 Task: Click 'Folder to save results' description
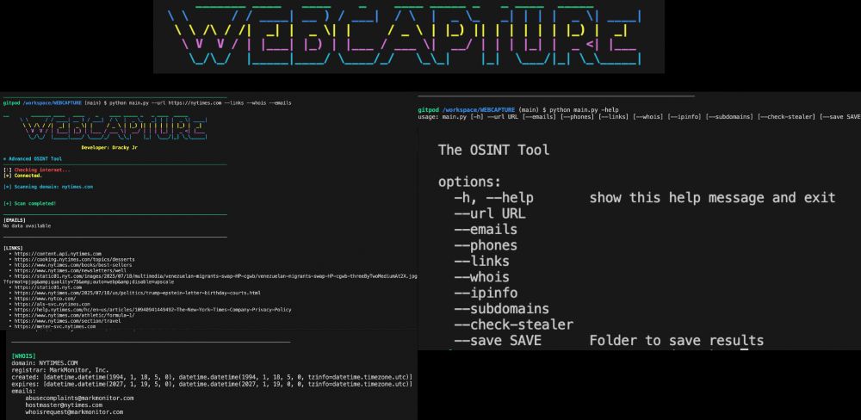(677, 341)
